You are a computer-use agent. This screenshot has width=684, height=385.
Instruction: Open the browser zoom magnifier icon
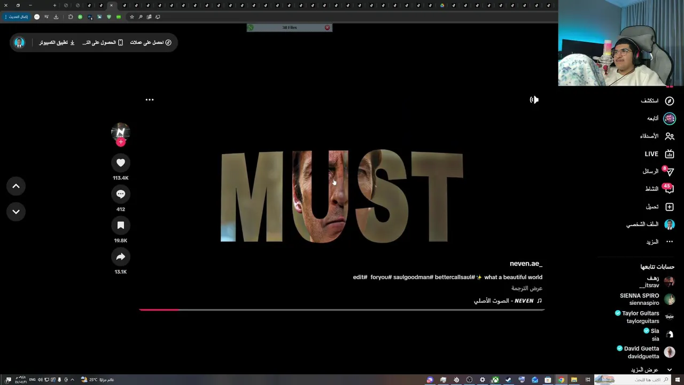click(141, 17)
